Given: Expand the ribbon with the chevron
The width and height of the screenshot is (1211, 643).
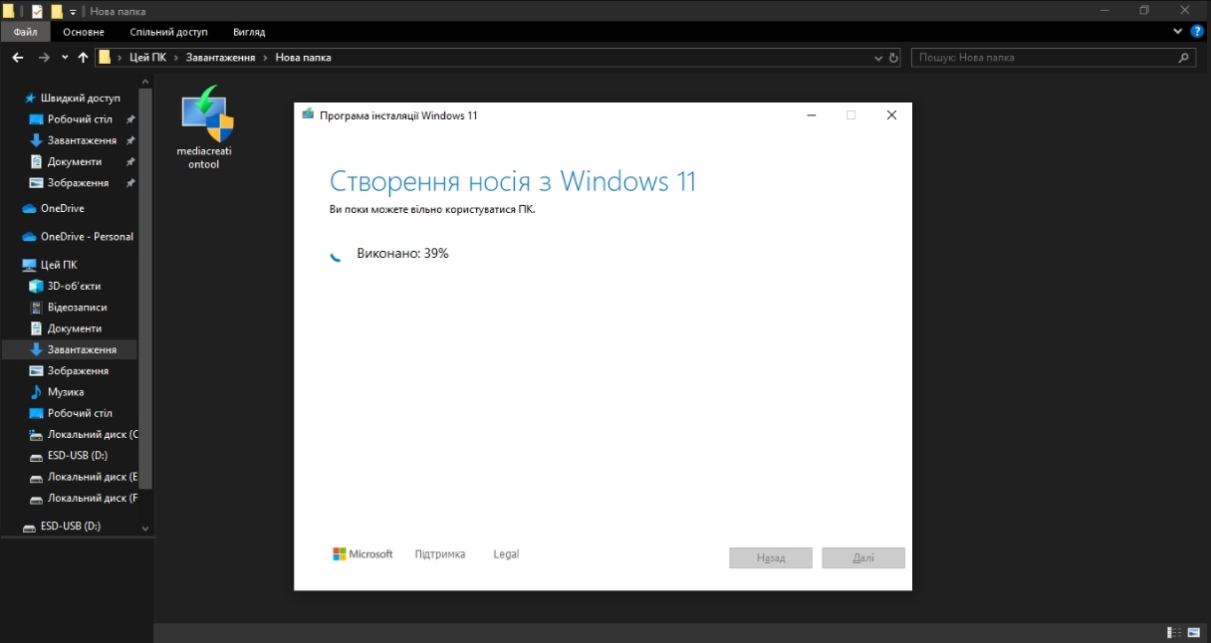Looking at the screenshot, I should click(x=1178, y=32).
